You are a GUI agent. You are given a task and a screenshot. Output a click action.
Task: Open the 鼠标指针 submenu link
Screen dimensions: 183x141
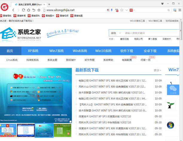[x=71, y=60]
